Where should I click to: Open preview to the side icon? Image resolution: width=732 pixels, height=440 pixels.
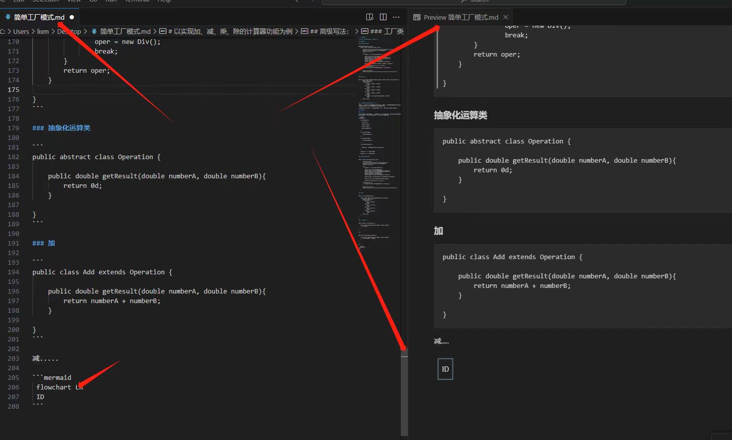coord(370,17)
